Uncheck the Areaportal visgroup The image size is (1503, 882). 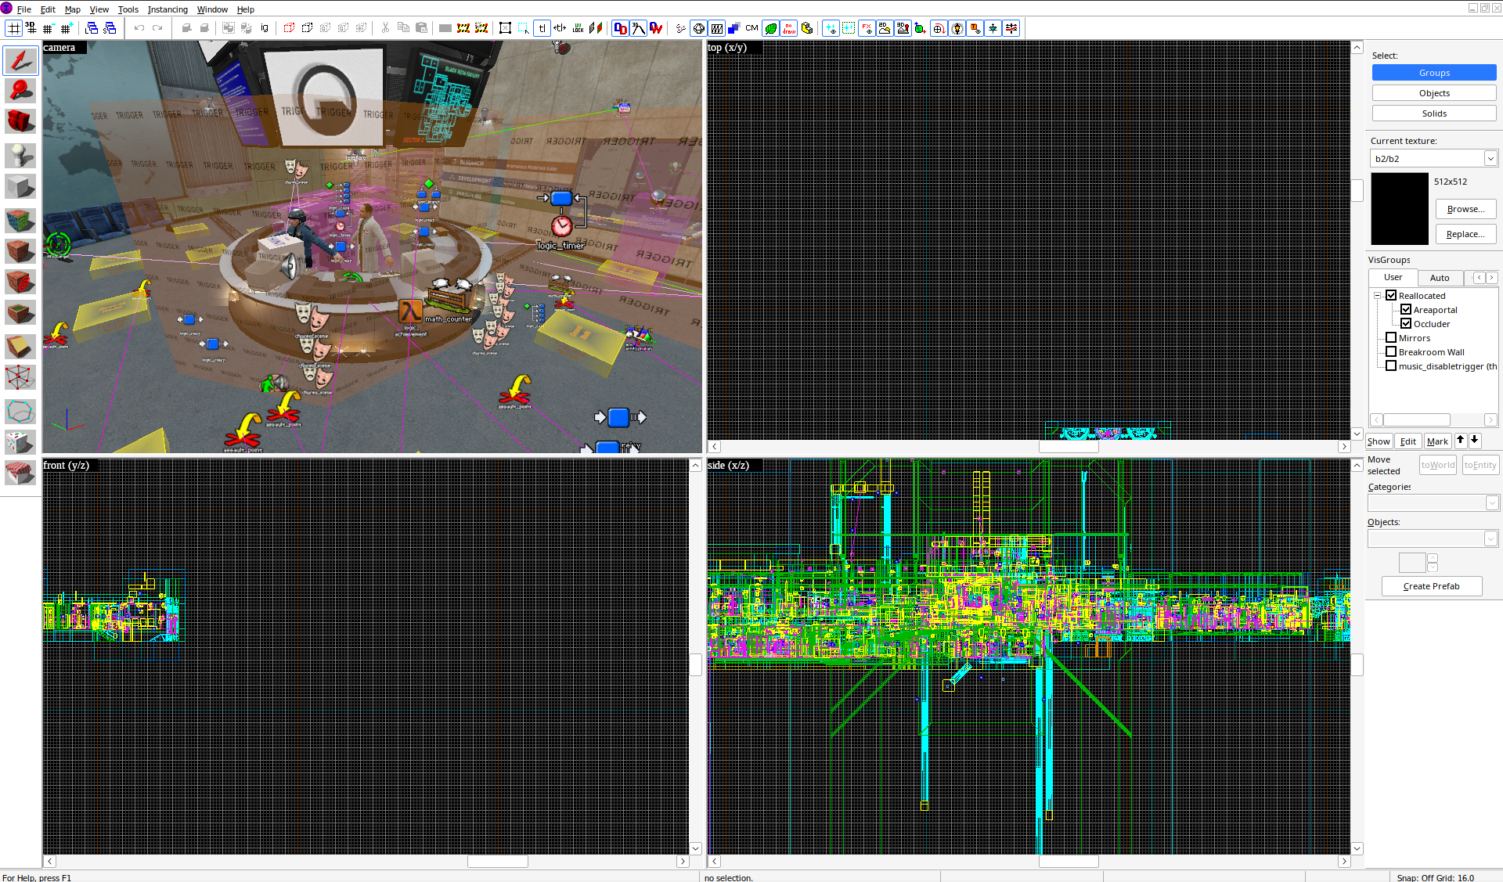click(x=1406, y=309)
